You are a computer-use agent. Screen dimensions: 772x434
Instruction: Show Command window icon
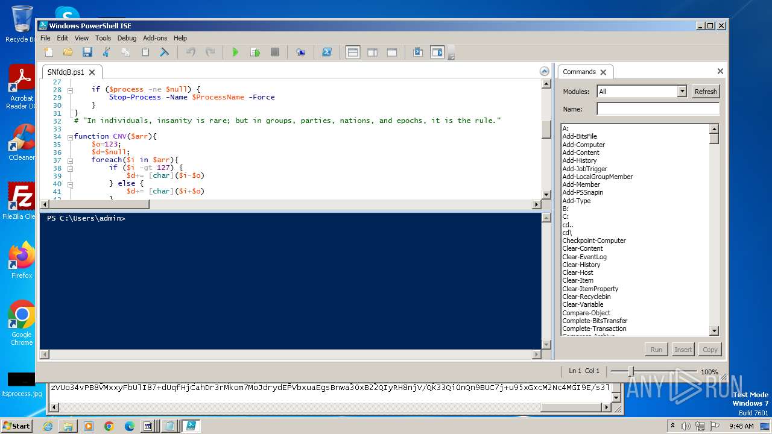pyautogui.click(x=417, y=52)
